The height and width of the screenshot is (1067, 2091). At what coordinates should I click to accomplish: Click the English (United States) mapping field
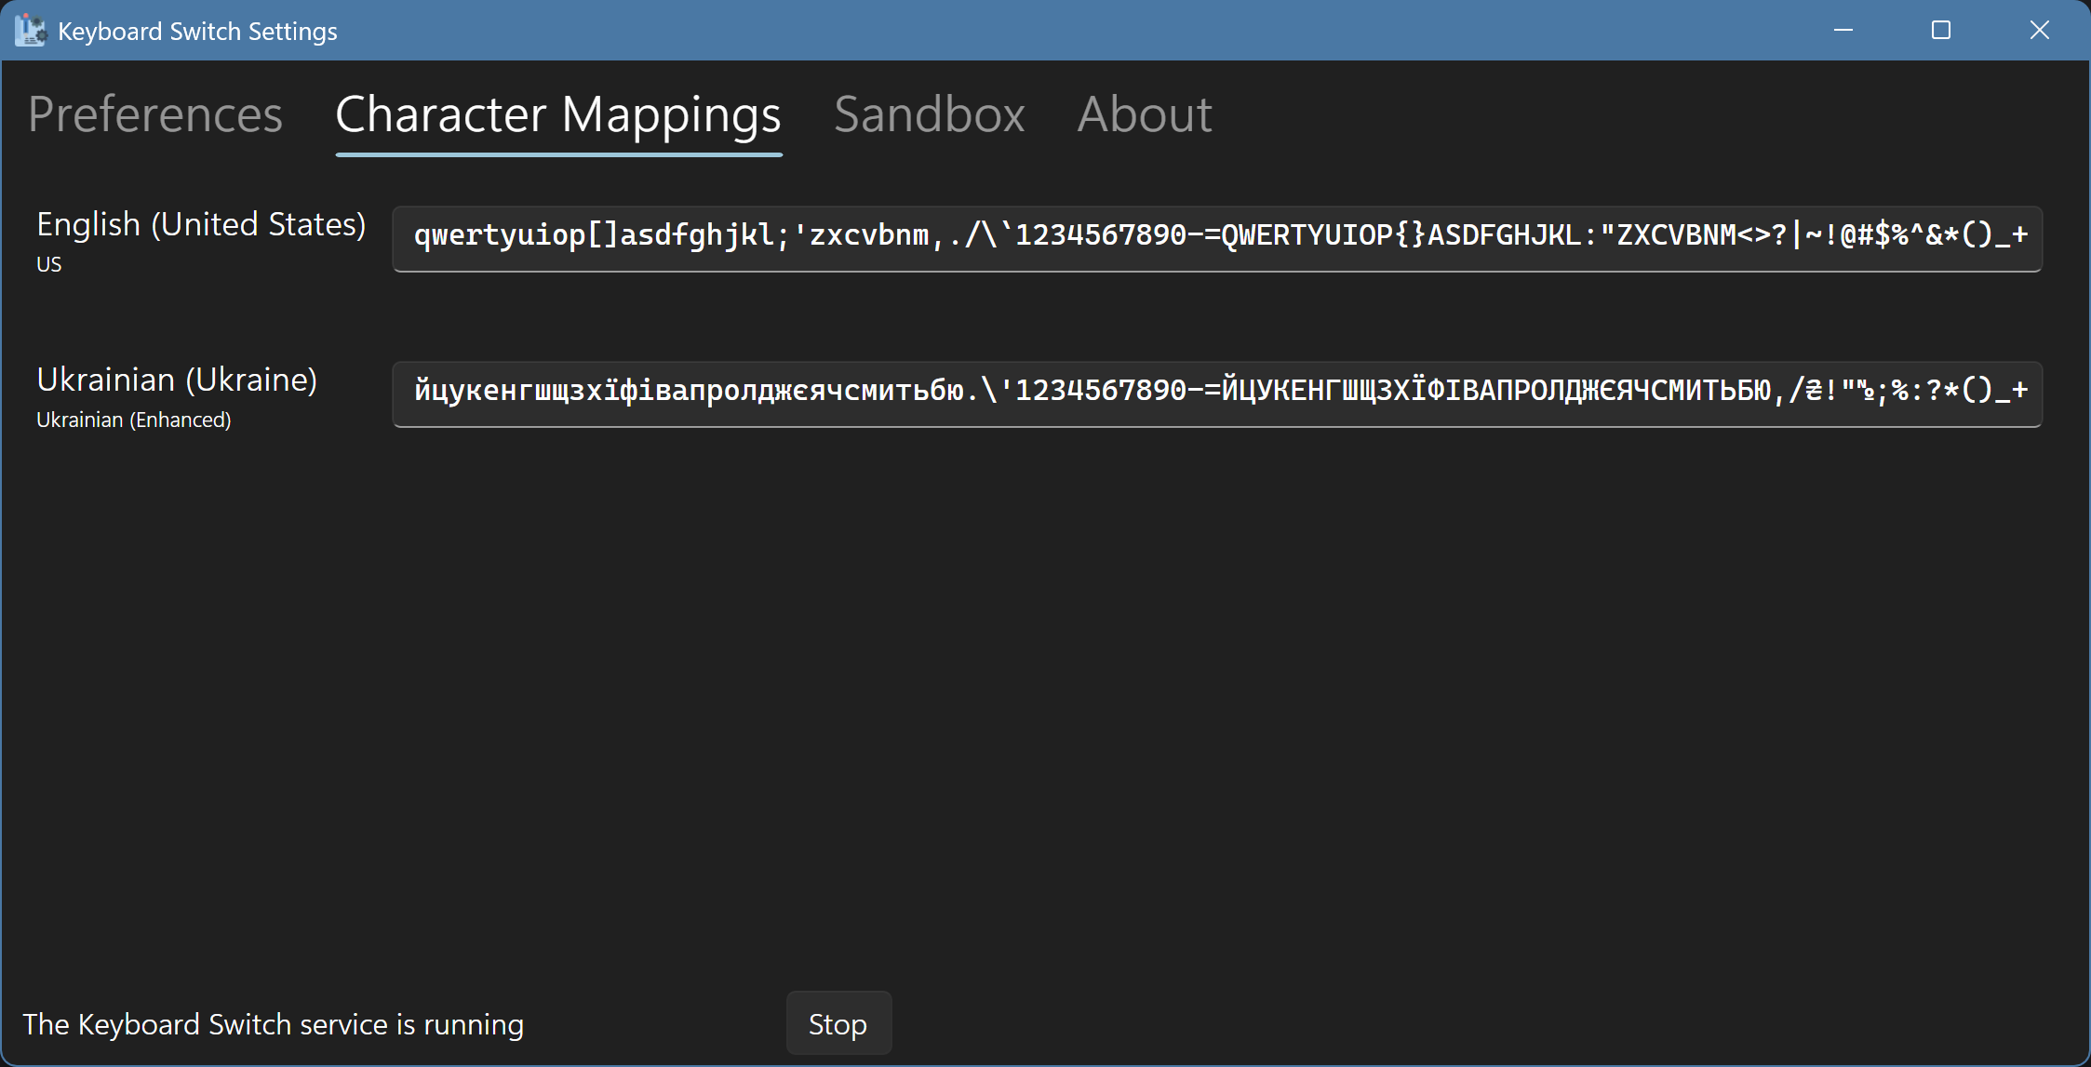click(1217, 239)
